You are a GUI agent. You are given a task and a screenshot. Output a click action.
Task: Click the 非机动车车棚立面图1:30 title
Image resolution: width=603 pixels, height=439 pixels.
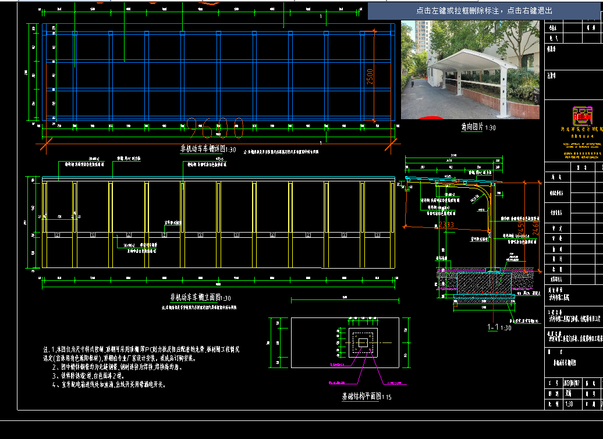200,297
